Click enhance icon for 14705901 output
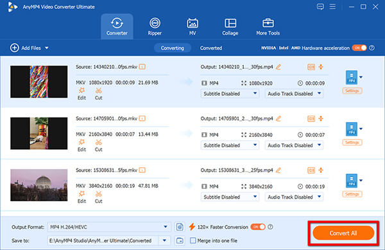 (321, 118)
